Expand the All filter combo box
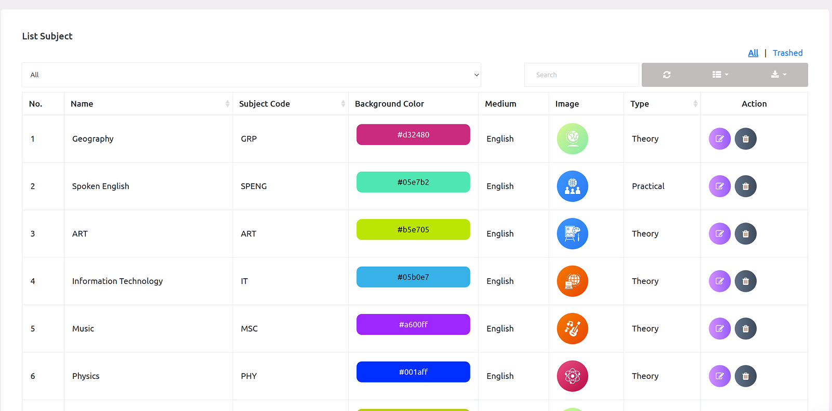The image size is (832, 411). (251, 75)
